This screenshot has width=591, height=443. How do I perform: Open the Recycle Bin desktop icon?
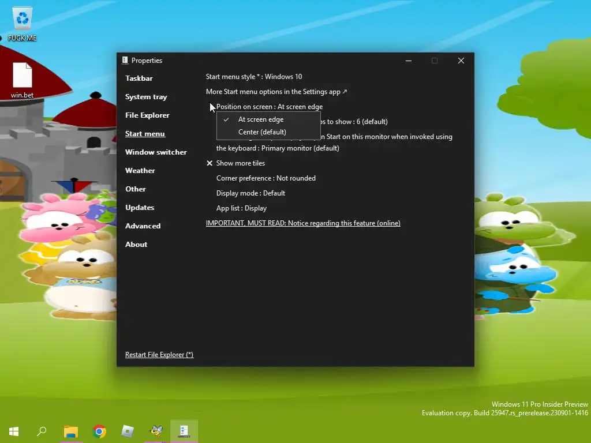(x=23, y=24)
